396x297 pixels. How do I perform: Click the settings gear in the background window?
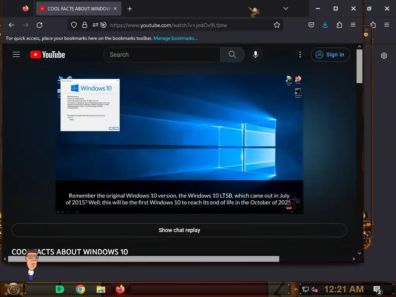[x=384, y=56]
